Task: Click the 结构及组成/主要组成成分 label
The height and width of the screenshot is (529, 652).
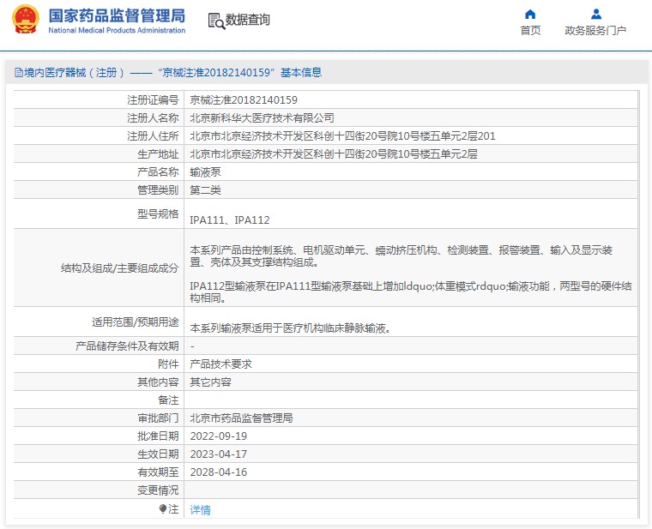Action: pyautogui.click(x=120, y=268)
